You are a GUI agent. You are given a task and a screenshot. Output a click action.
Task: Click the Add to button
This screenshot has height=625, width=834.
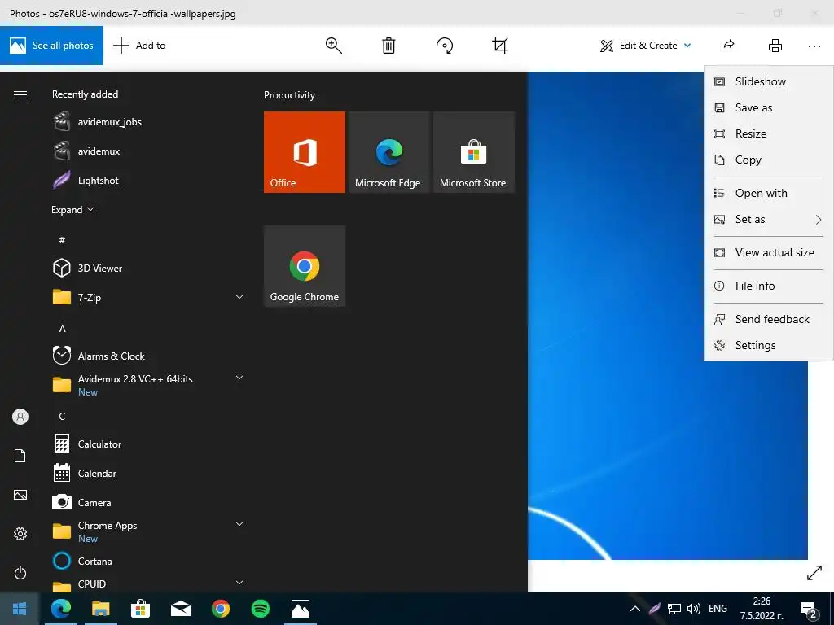pos(139,46)
